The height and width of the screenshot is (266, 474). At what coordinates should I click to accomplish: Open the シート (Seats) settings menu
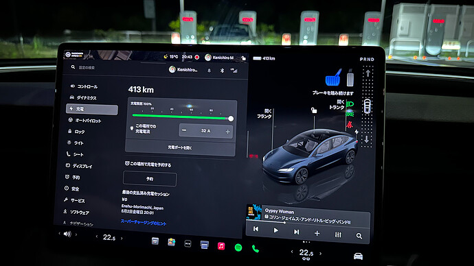tap(75, 154)
